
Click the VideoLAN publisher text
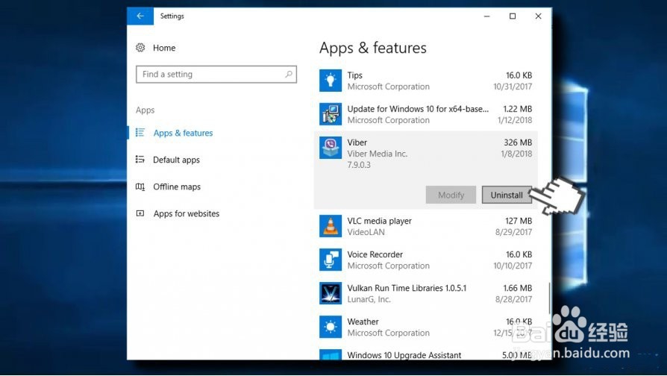(366, 232)
